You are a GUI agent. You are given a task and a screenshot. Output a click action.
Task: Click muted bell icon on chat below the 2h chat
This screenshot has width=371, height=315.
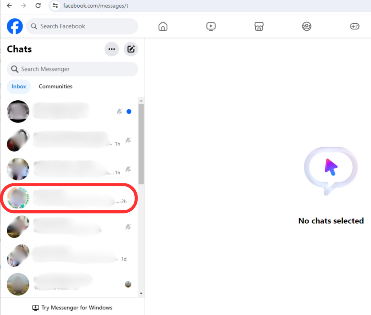[x=128, y=227]
